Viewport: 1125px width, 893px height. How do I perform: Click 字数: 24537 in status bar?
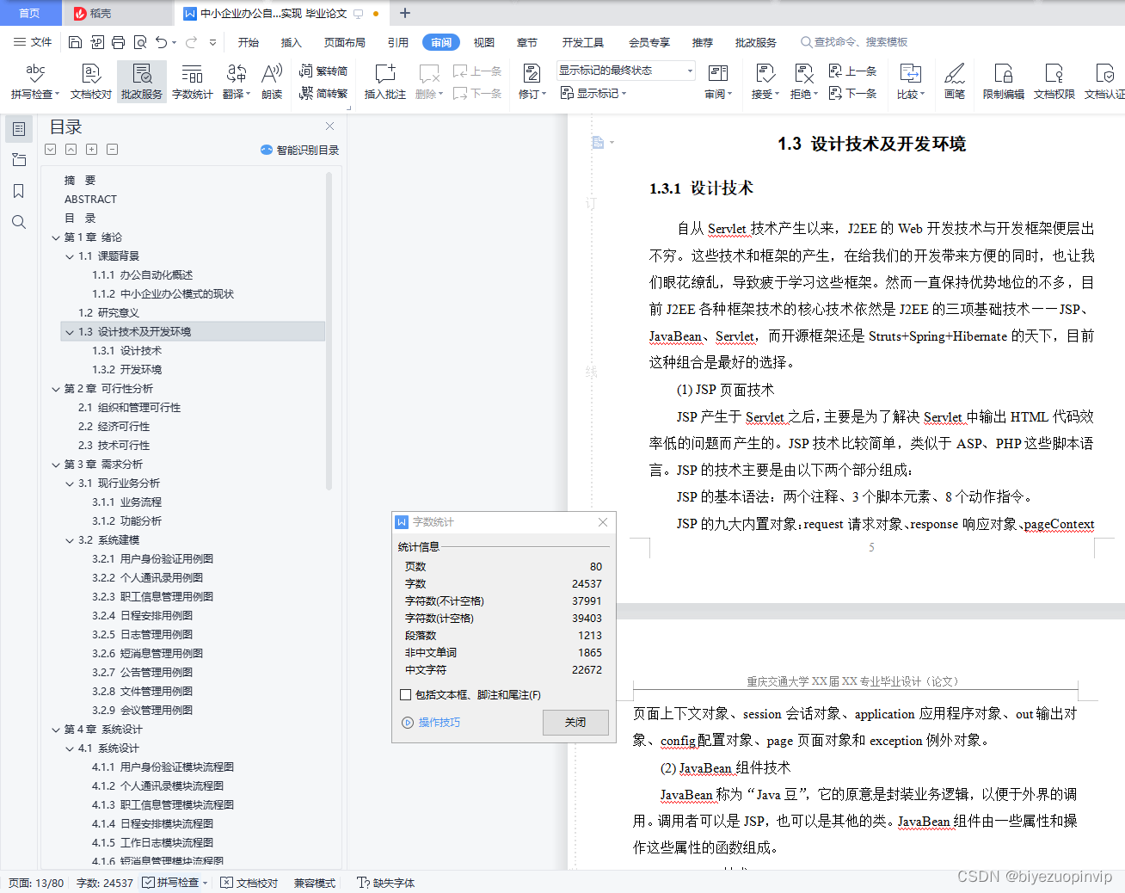point(105,883)
